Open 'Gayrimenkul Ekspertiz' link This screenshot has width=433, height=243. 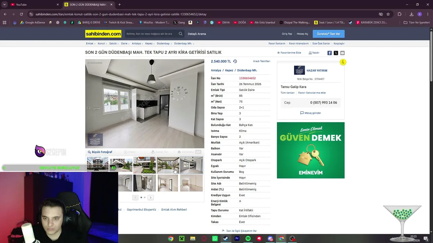pos(141,210)
